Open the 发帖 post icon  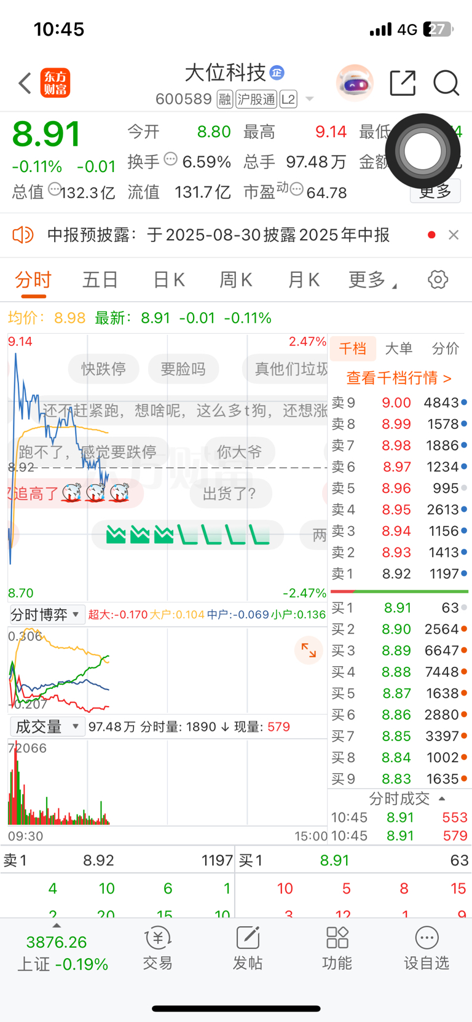coord(248,948)
